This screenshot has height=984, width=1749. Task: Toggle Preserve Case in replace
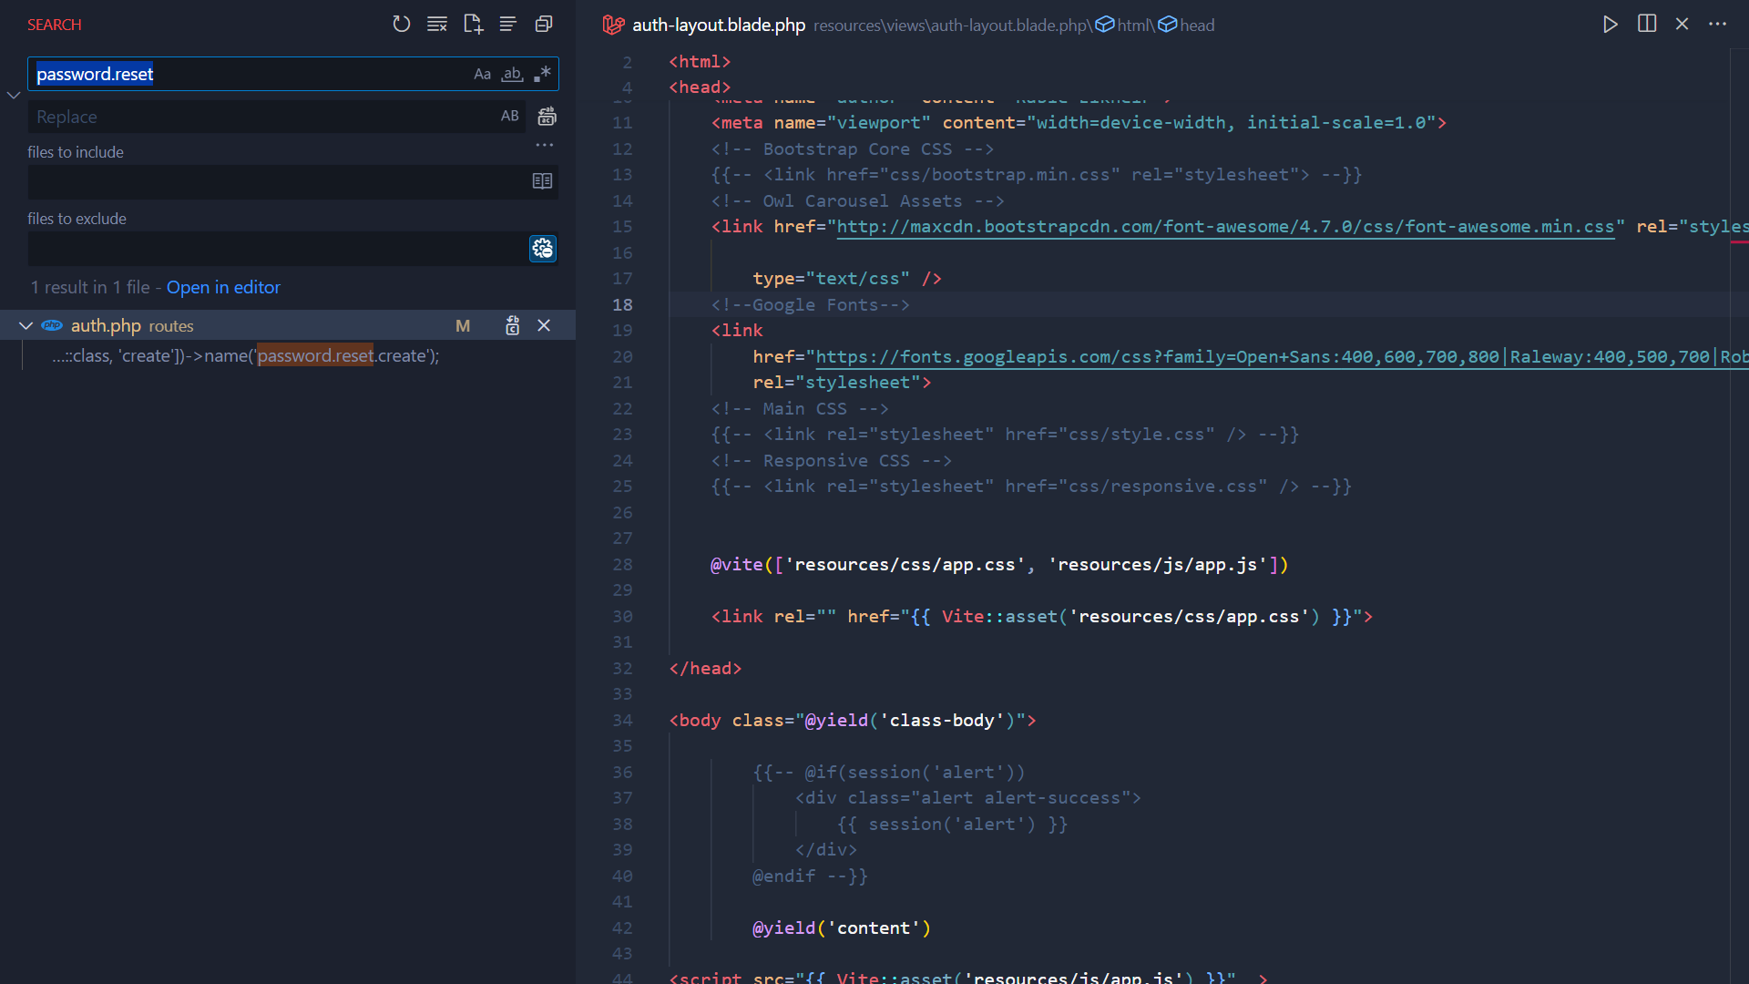pyautogui.click(x=509, y=117)
